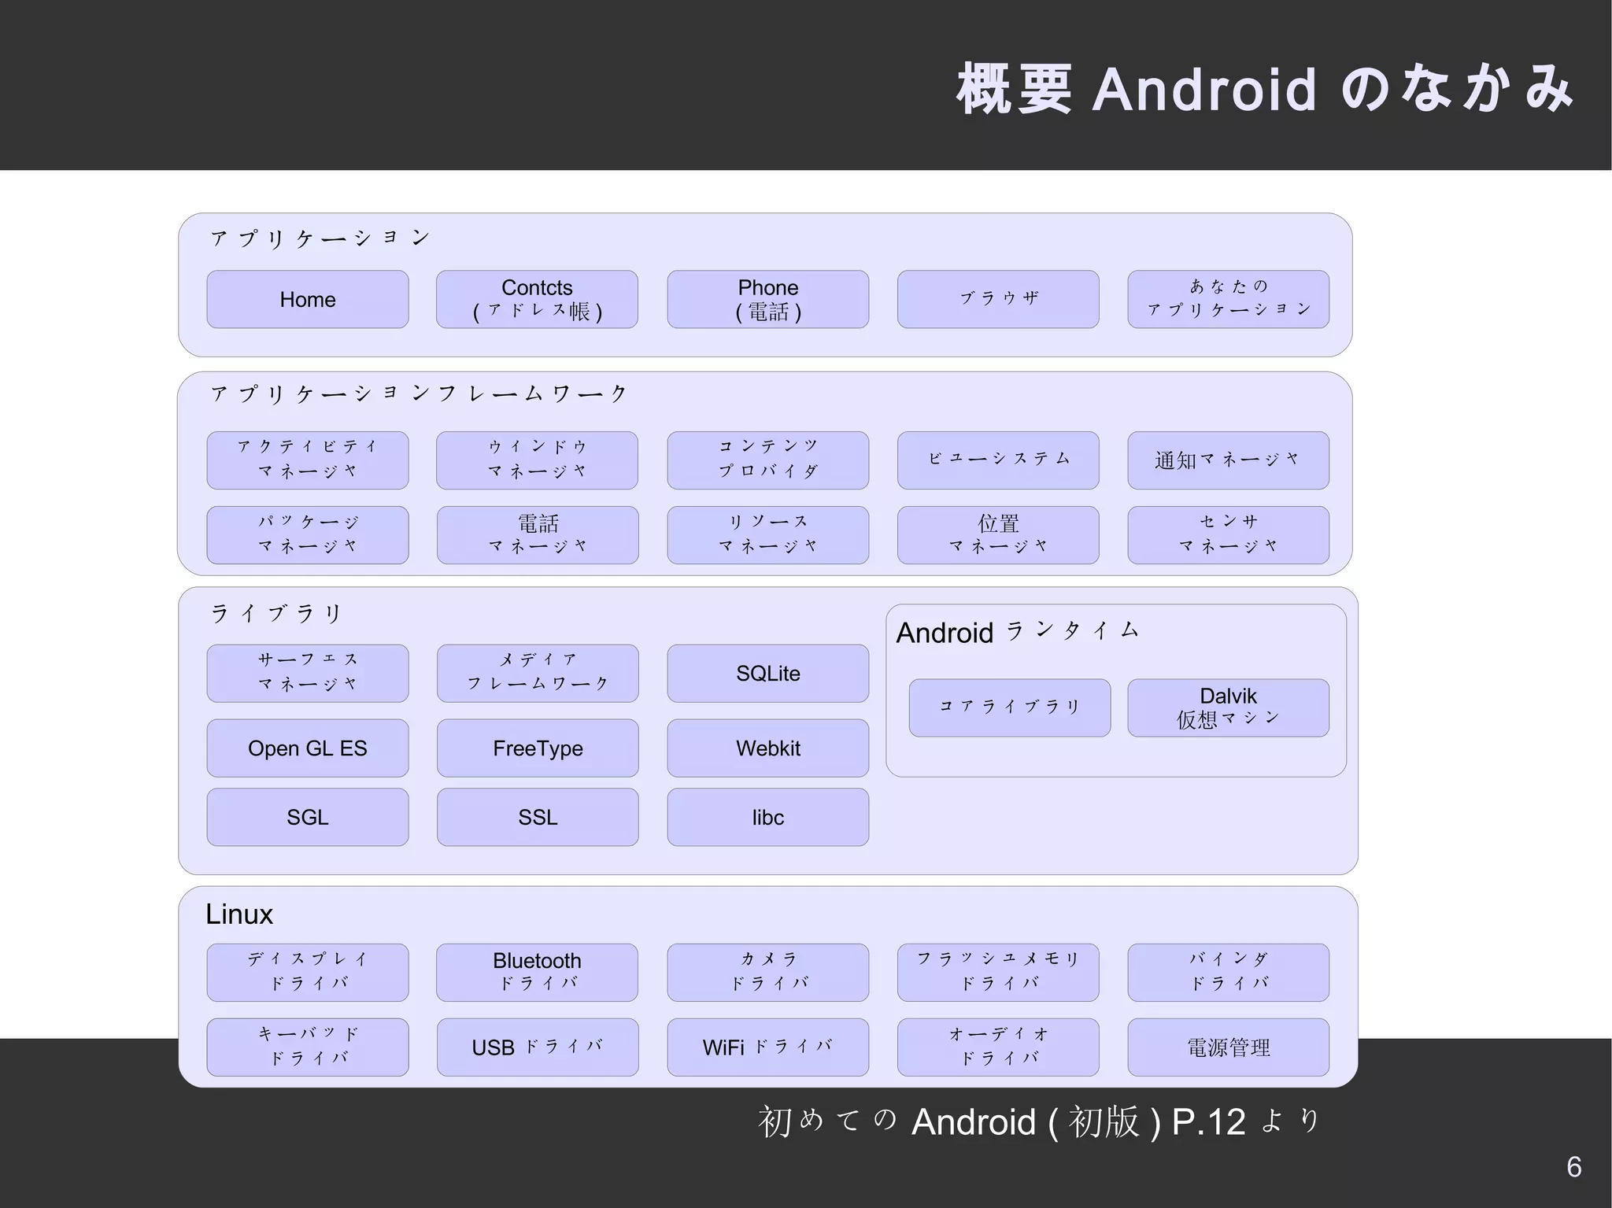Click the ライブラリ layer heading

pos(276,613)
